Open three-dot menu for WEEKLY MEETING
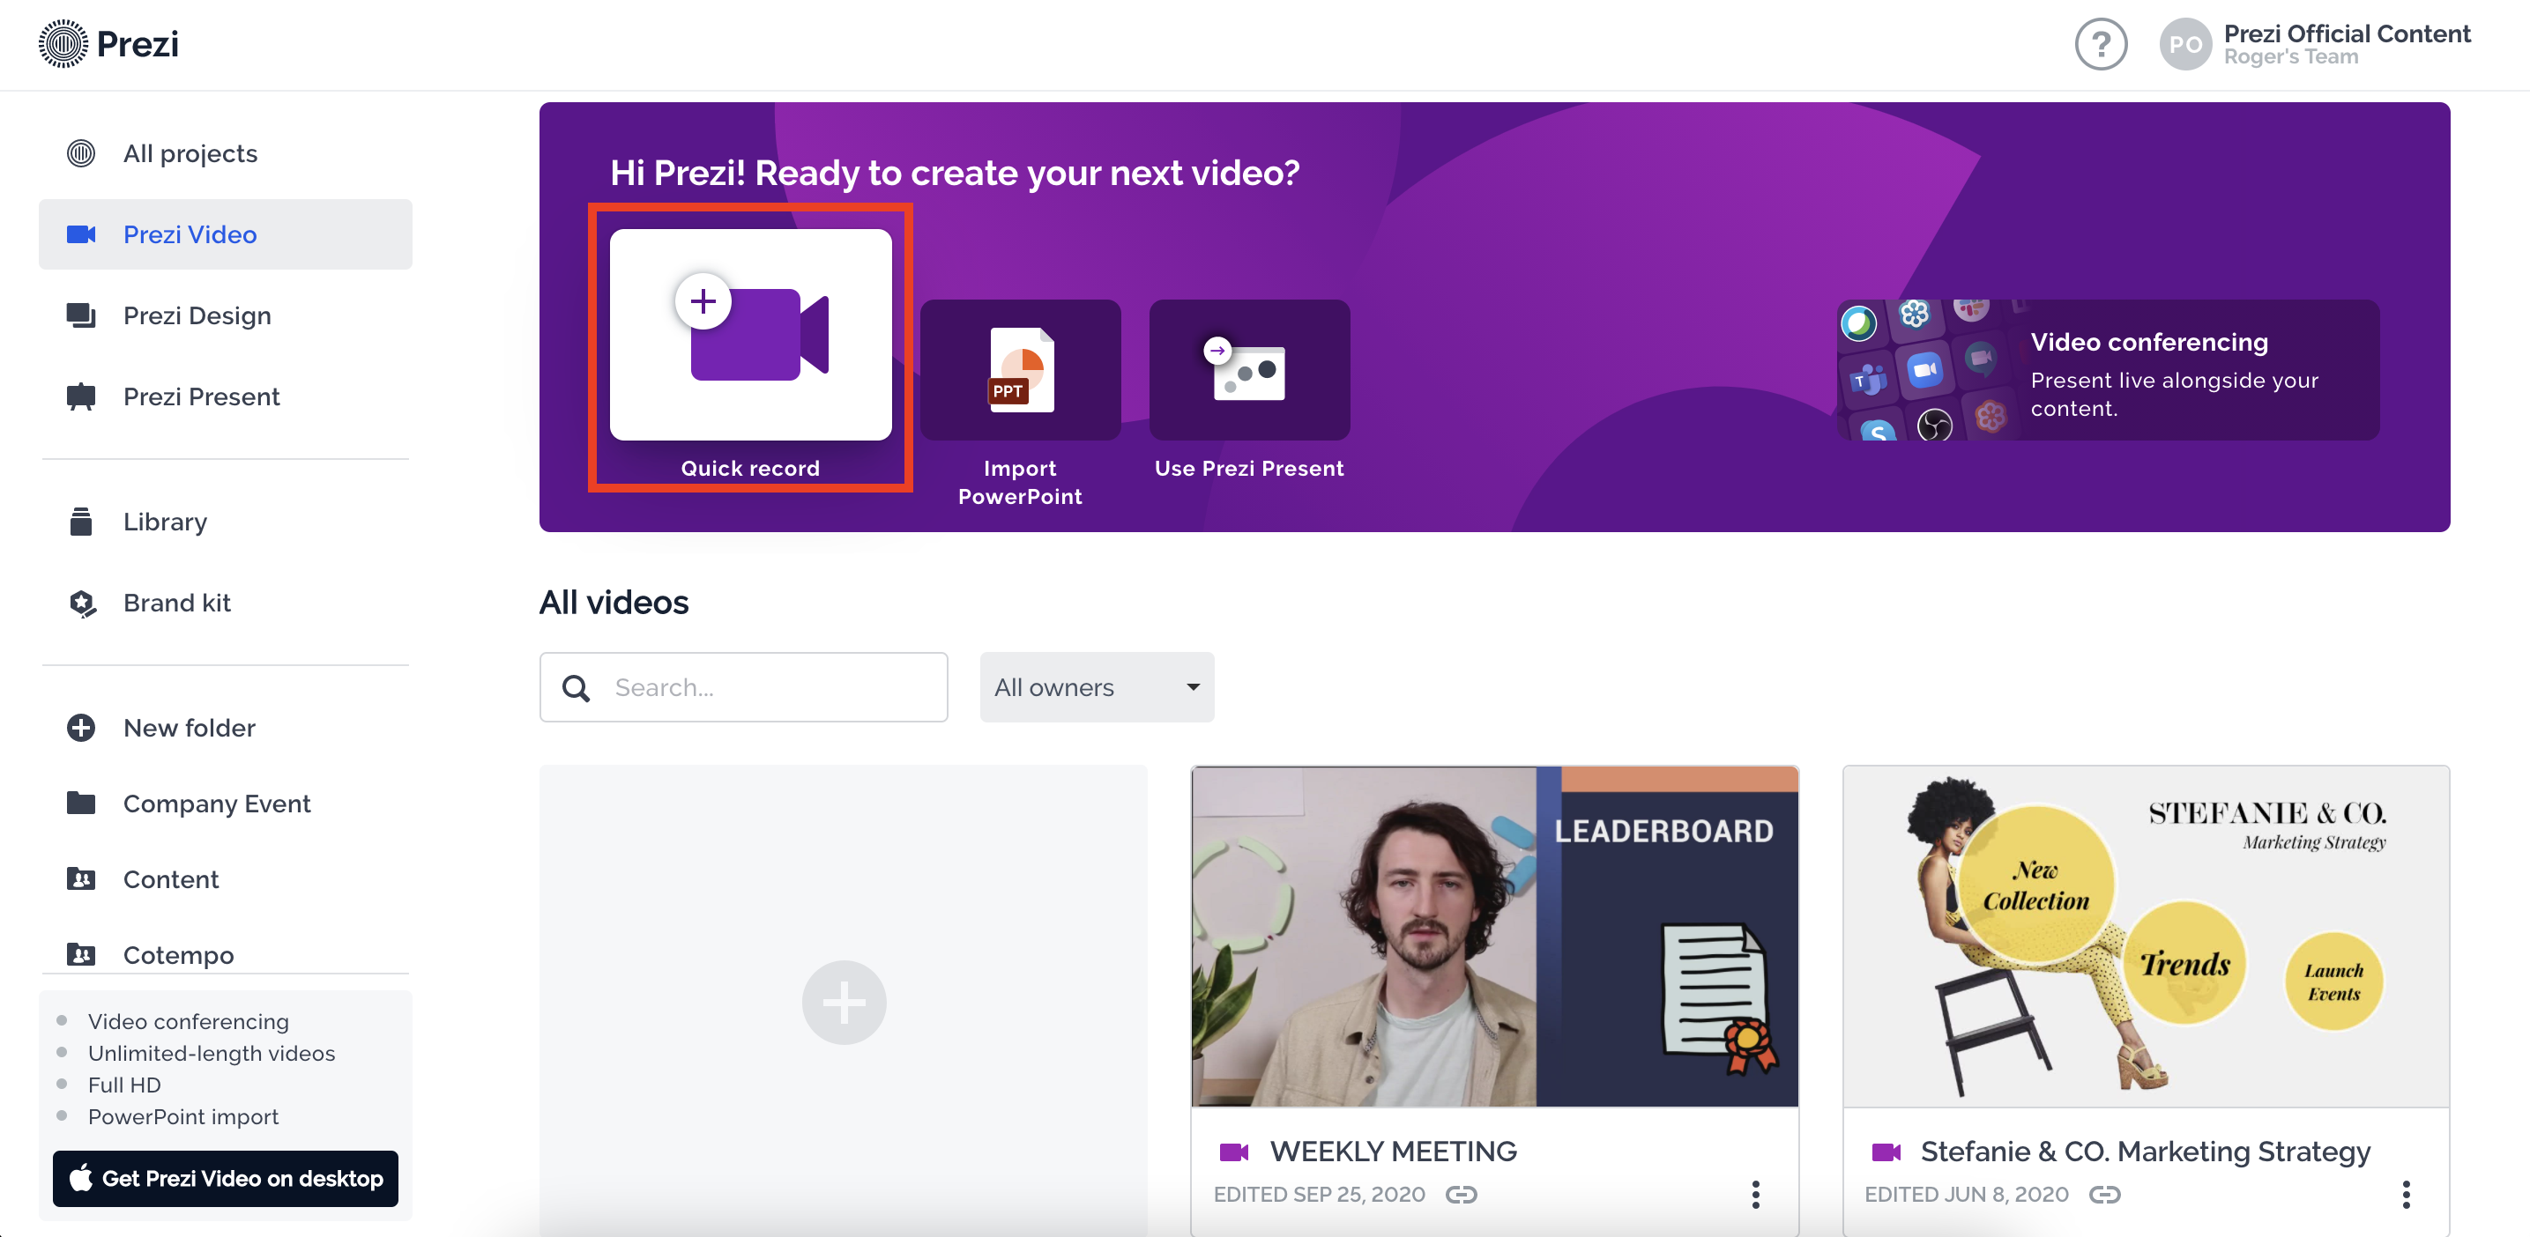Screen dimensions: 2530x1237 coord(1755,1194)
